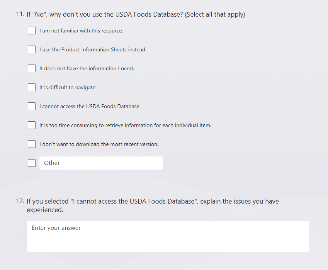This screenshot has width=328, height=270.
Task: Check the 'don't want to download' checkbox
Action: 32,144
